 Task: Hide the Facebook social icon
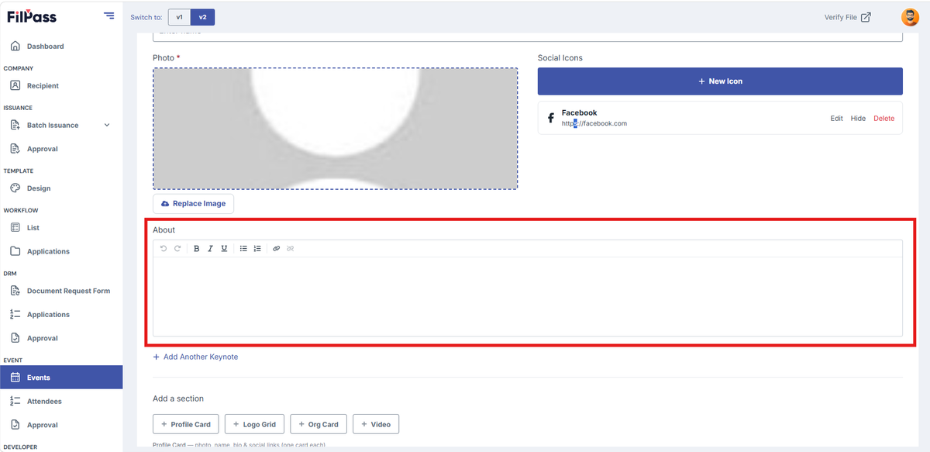[858, 119]
